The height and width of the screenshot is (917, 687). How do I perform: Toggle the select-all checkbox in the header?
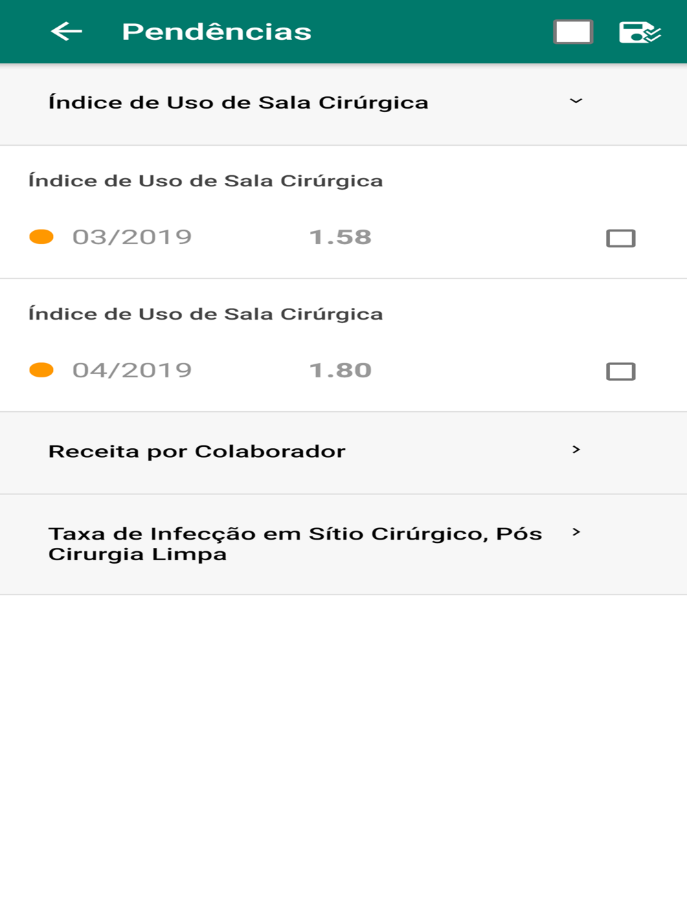tap(573, 32)
